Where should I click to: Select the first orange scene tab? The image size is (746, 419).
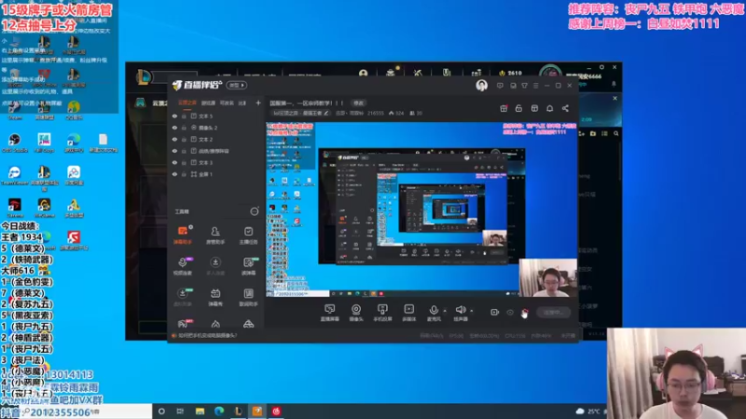pos(187,102)
